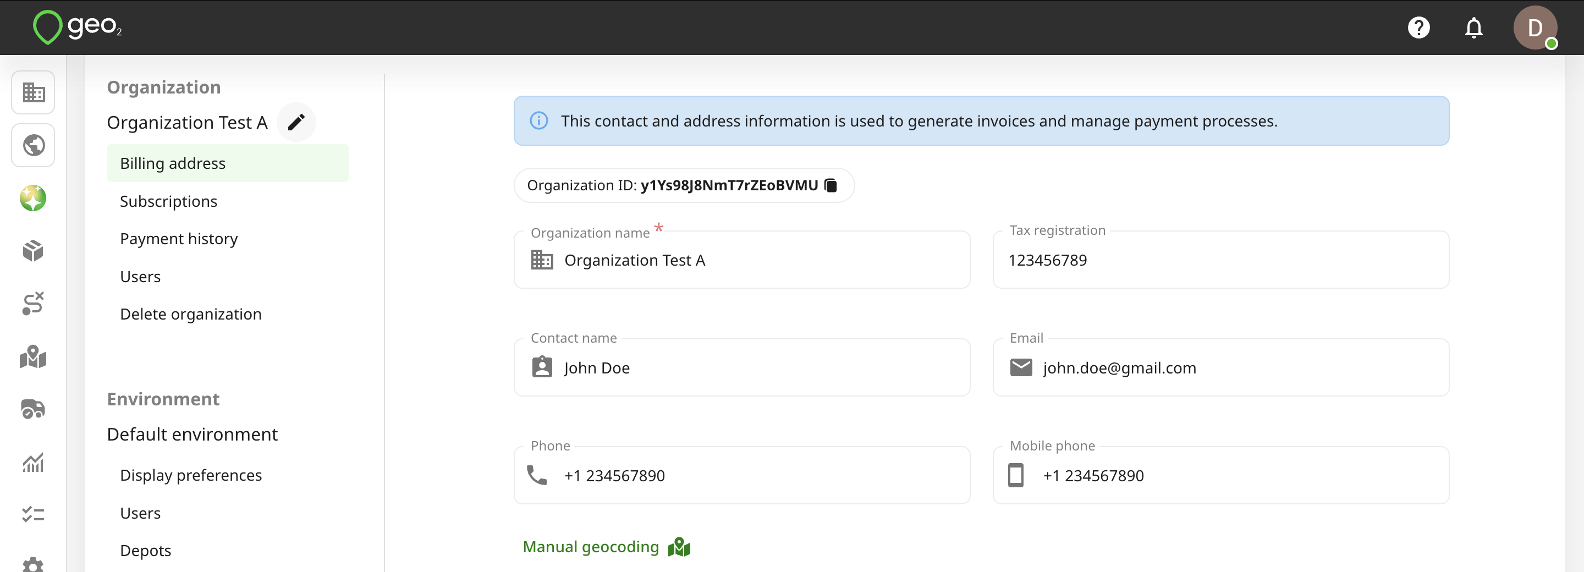
Task: Open the settings gear sidebar icon
Action: 33,565
